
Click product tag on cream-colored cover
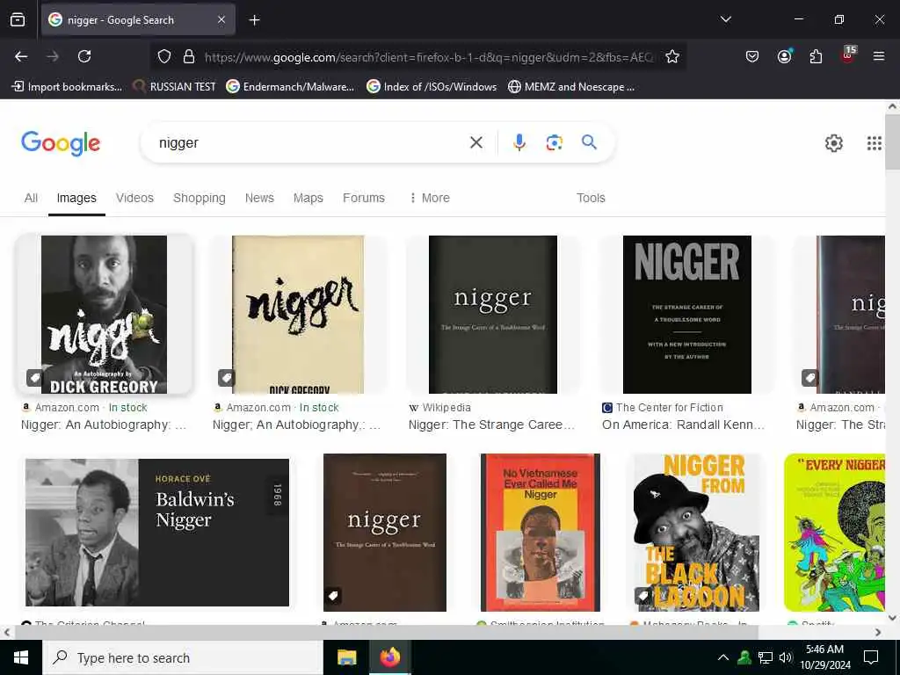(x=226, y=378)
